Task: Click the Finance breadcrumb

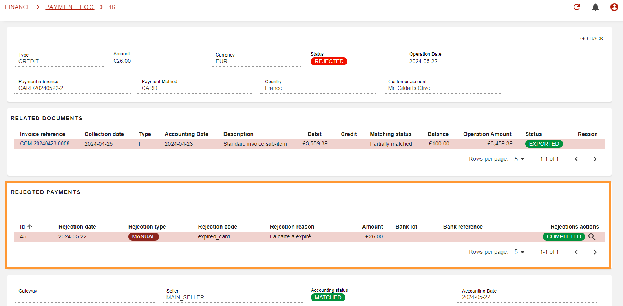Action: click(x=18, y=7)
